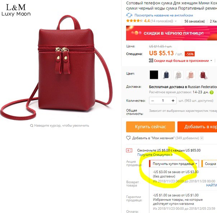Expand the votes rating dropdown arrow
217x213 pixels.
point(176,21)
